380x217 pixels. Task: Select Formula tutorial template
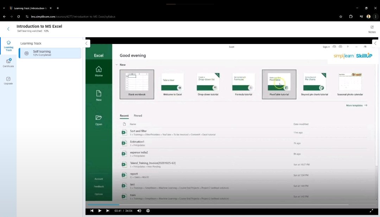(x=243, y=84)
